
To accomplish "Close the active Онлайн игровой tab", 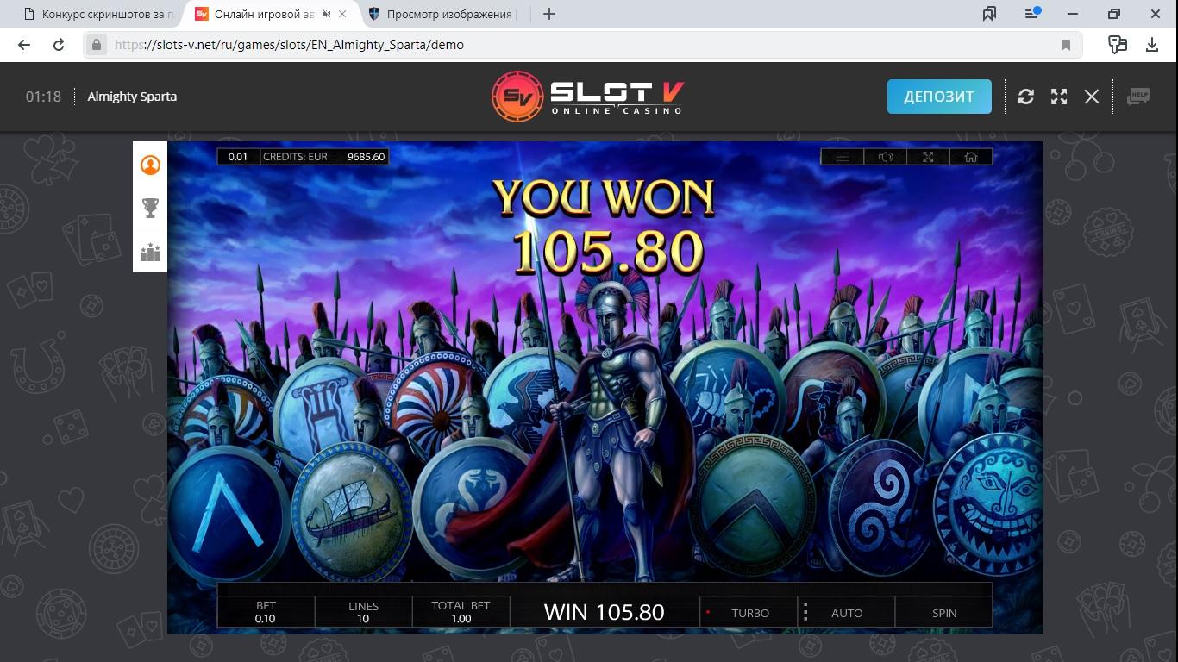I will coord(342,14).
